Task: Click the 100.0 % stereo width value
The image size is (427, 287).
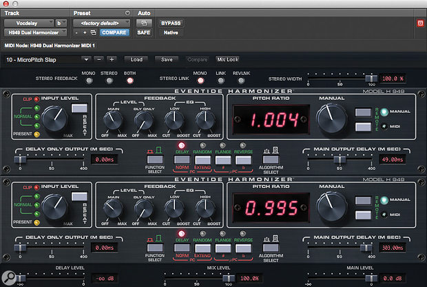Action: coord(393,78)
